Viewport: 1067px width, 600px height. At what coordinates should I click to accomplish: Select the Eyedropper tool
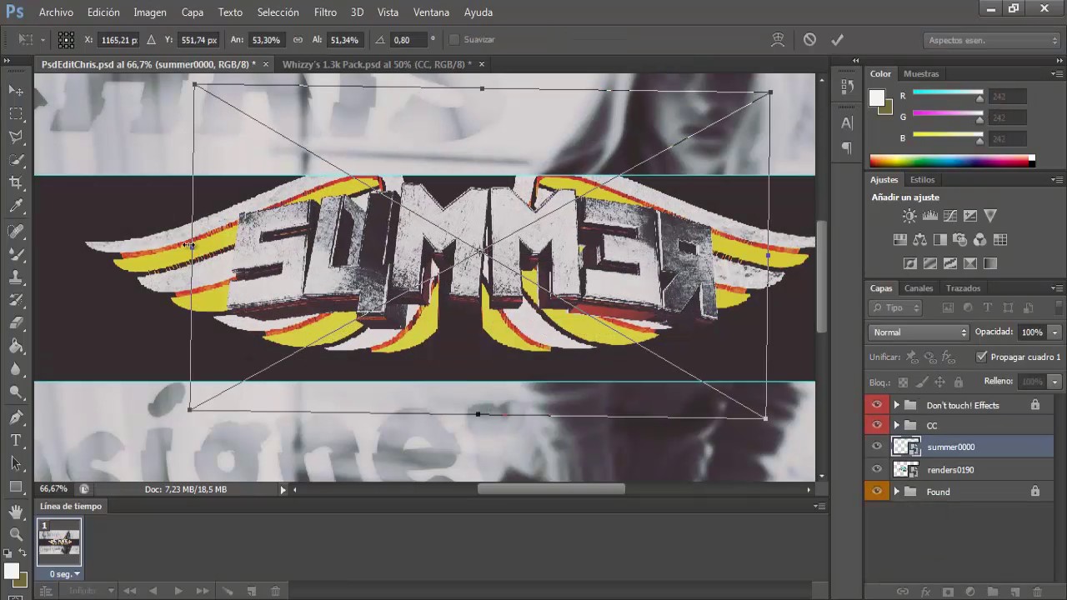click(16, 207)
